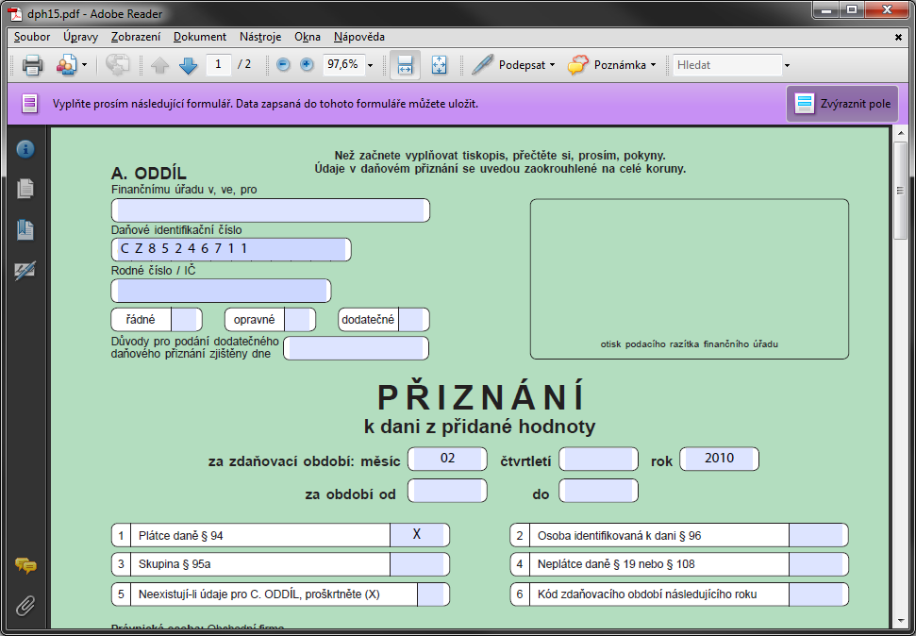
Task: Check Neplátce daně § 19 nebo § 108 box
Action: pyautogui.click(x=818, y=564)
